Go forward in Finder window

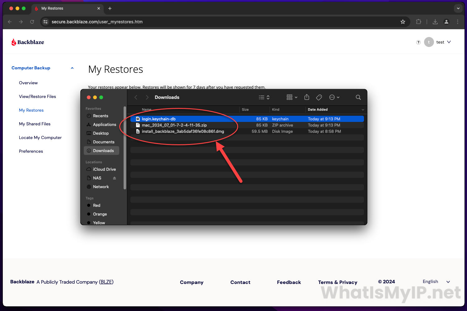click(147, 97)
